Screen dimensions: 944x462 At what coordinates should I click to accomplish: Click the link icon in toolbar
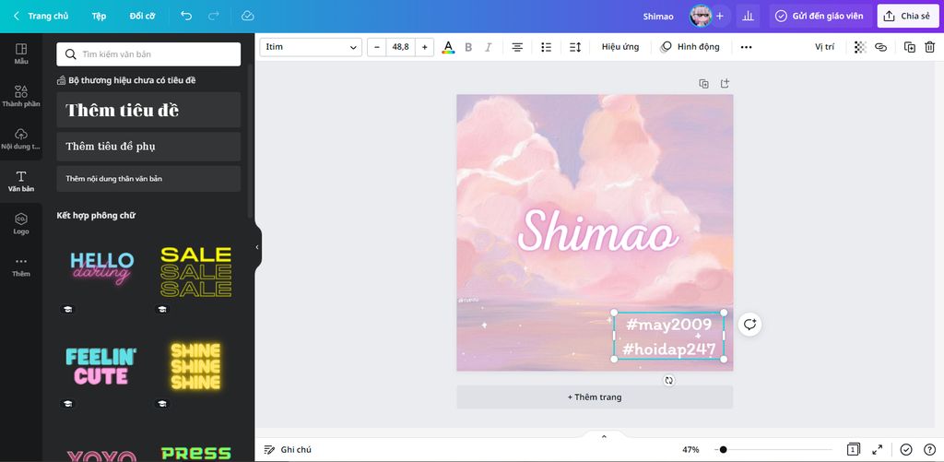(880, 47)
